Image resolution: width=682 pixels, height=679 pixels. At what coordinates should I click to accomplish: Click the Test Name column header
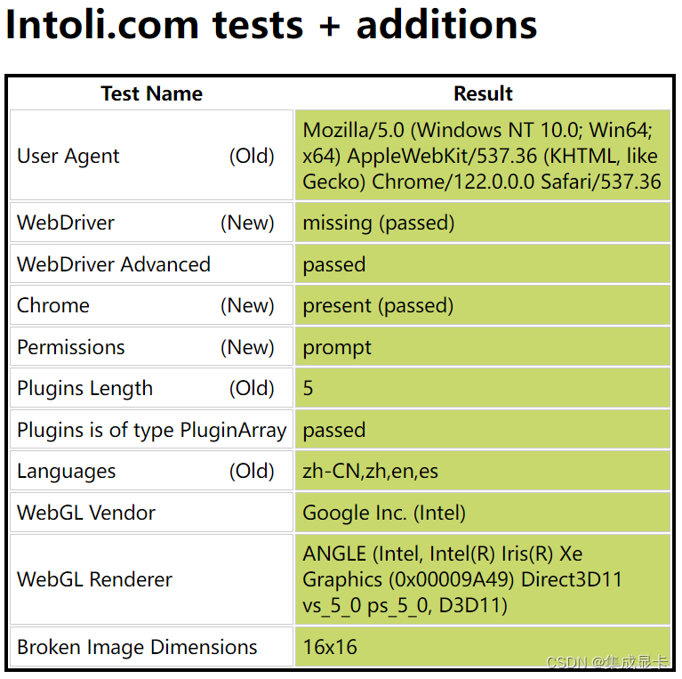pyautogui.click(x=152, y=93)
